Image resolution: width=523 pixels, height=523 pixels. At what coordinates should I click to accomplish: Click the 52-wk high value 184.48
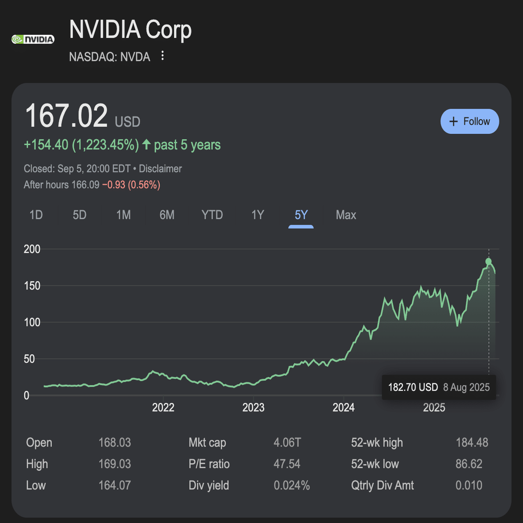472,443
